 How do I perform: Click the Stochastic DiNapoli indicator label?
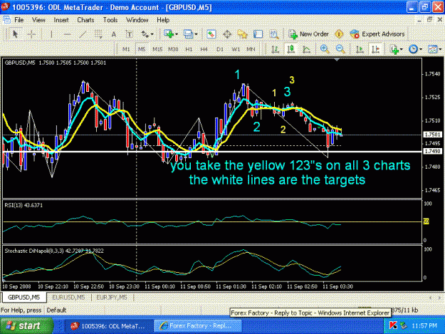pos(54,251)
